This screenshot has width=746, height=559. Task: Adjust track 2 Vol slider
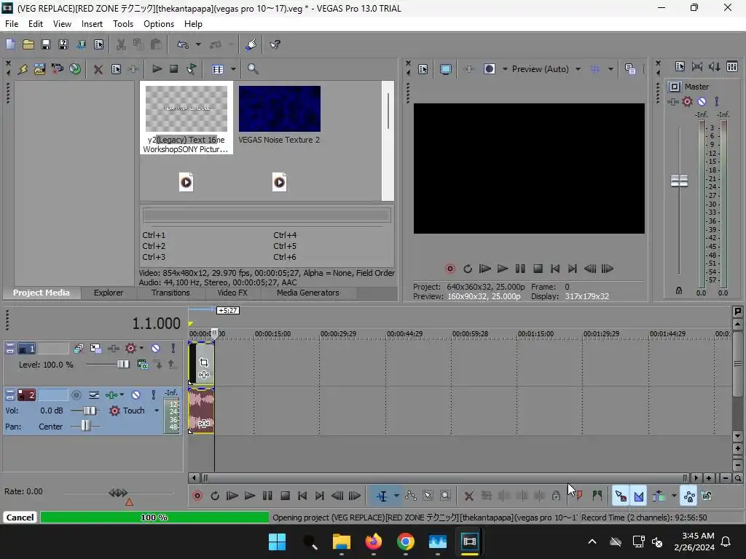89,411
